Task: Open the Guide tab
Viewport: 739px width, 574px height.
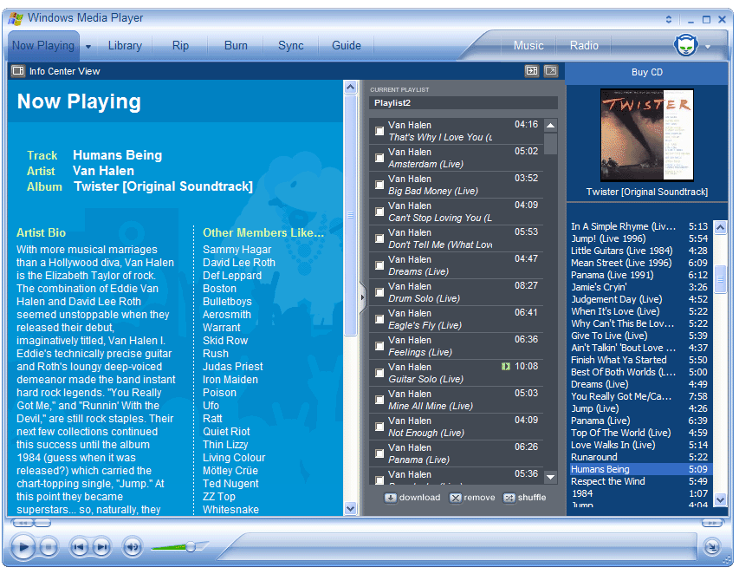Action: 347,46
